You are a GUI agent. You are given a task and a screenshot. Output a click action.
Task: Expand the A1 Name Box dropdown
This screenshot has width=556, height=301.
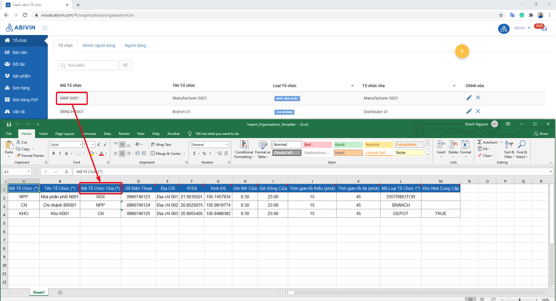tap(28, 172)
